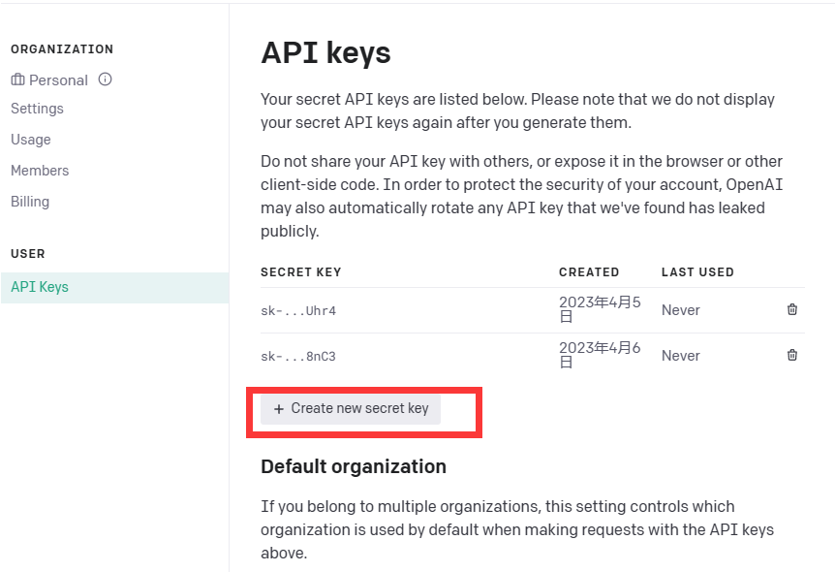Navigate to Billing
Image resolution: width=835 pixels, height=572 pixels.
click(30, 202)
